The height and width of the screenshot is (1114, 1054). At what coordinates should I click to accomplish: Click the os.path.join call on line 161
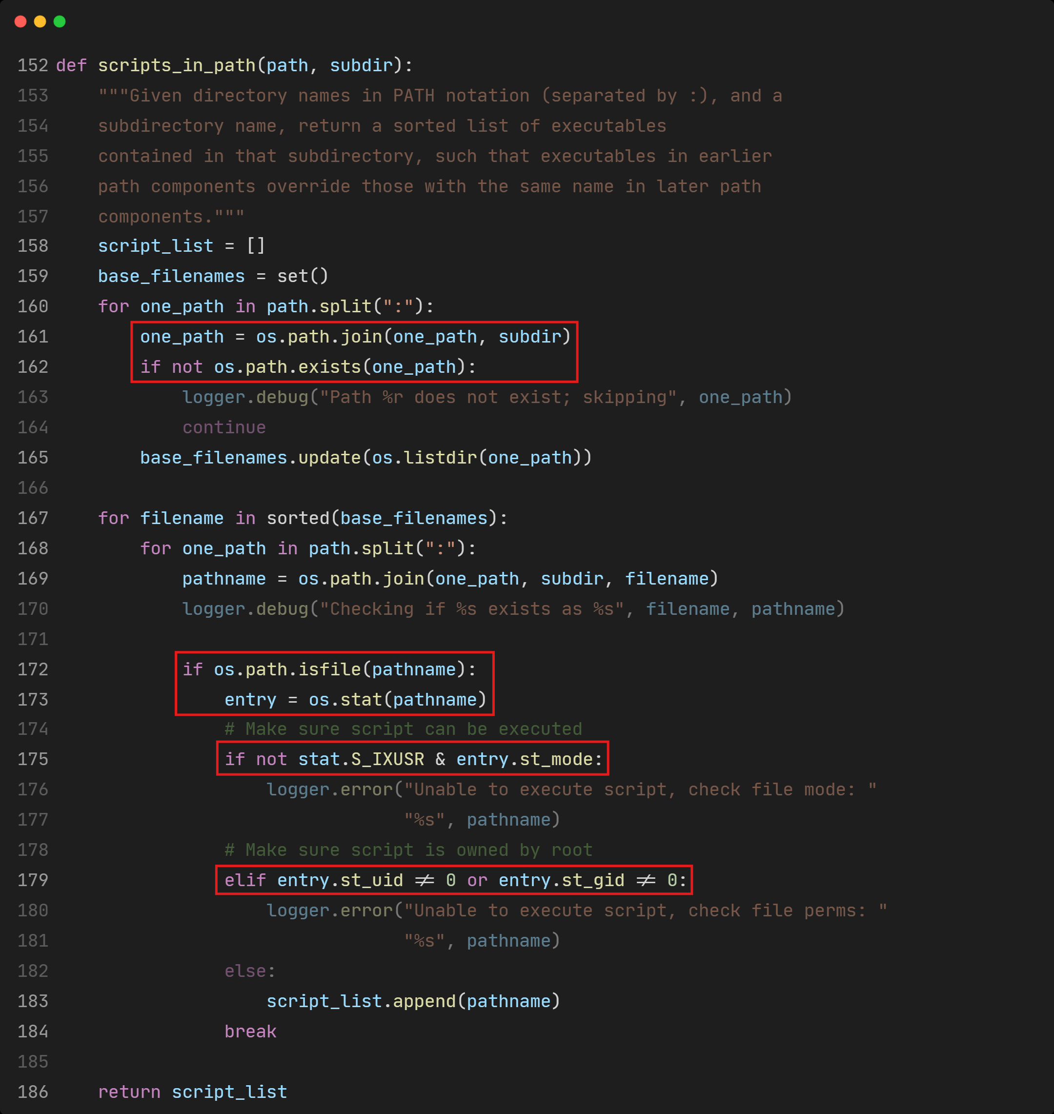(319, 337)
